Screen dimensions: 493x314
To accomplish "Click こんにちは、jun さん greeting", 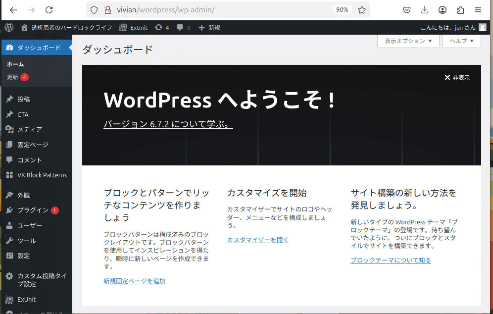I will tap(448, 27).
